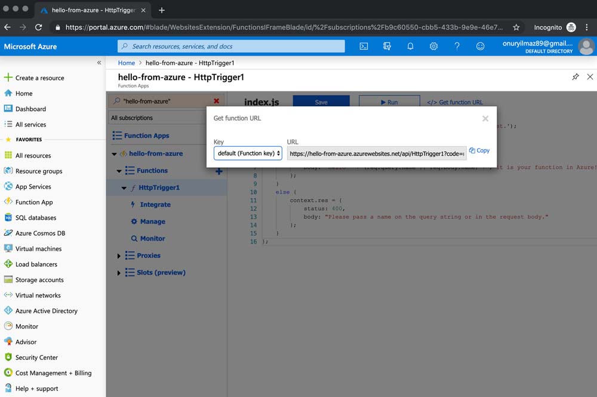Click Home in the breadcrumb

tap(126, 63)
